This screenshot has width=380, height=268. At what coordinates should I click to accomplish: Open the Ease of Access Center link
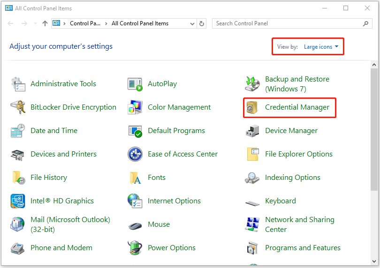tap(182, 154)
